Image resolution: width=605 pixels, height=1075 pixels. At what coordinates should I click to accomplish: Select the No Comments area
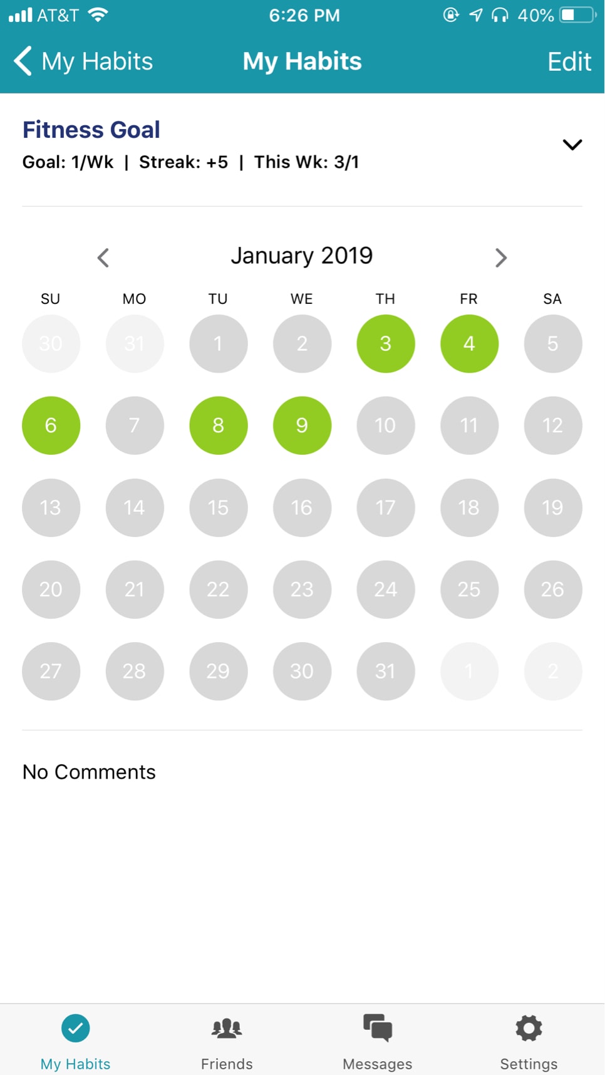pos(89,772)
